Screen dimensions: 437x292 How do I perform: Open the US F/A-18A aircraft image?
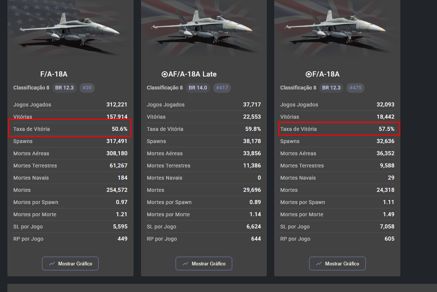pos(70,30)
